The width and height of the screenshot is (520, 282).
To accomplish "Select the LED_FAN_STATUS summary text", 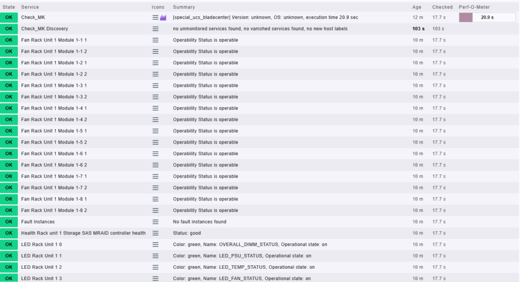I will pyautogui.click(x=242, y=278).
